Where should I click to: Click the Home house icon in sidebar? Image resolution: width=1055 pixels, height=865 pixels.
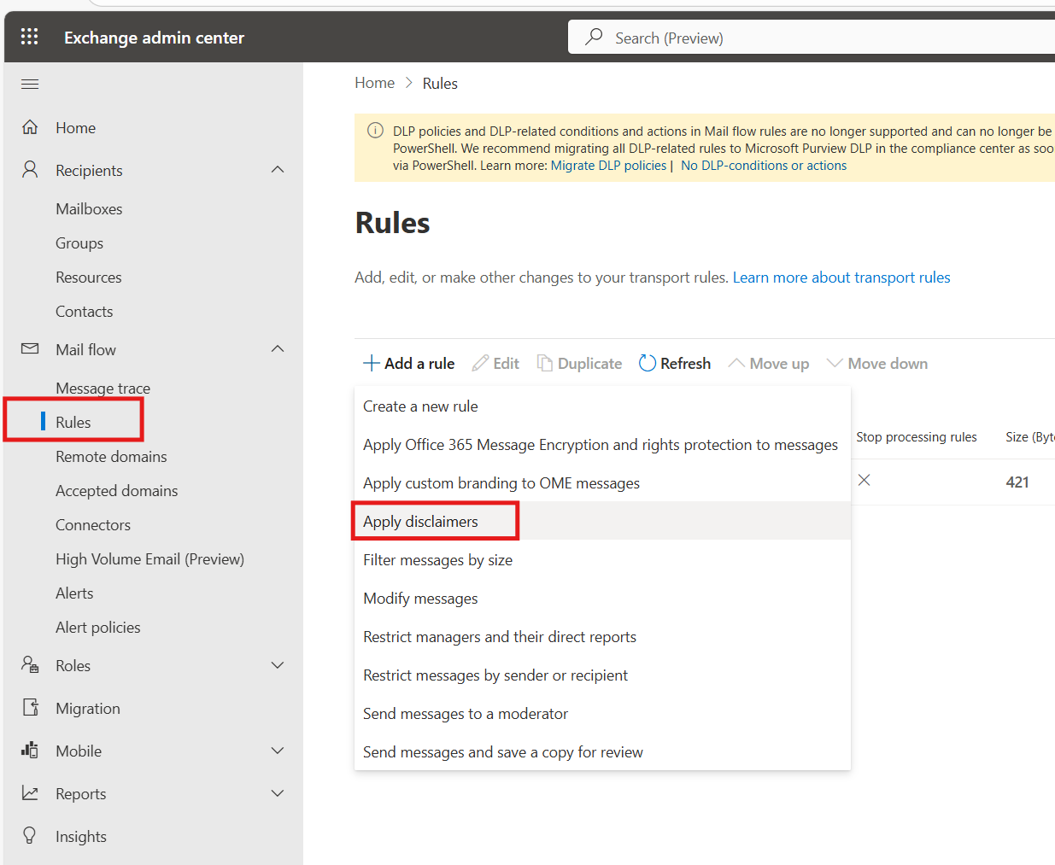point(30,127)
